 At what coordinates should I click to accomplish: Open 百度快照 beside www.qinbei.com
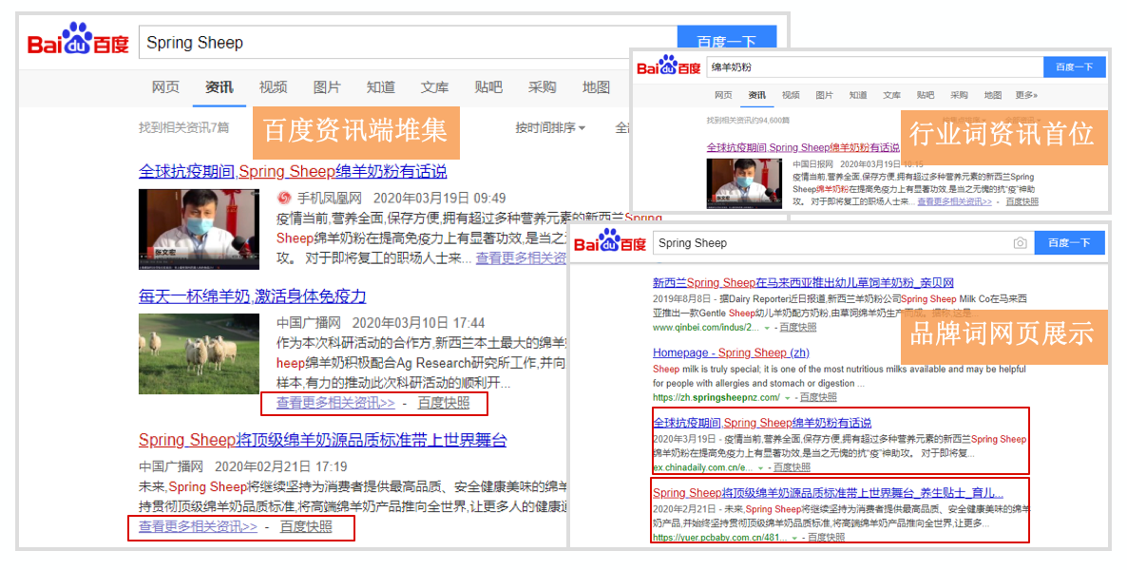(798, 328)
